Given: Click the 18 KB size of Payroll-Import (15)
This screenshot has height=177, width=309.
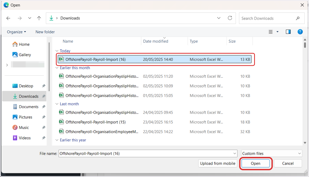Looking at the screenshot, I should click(x=245, y=122).
